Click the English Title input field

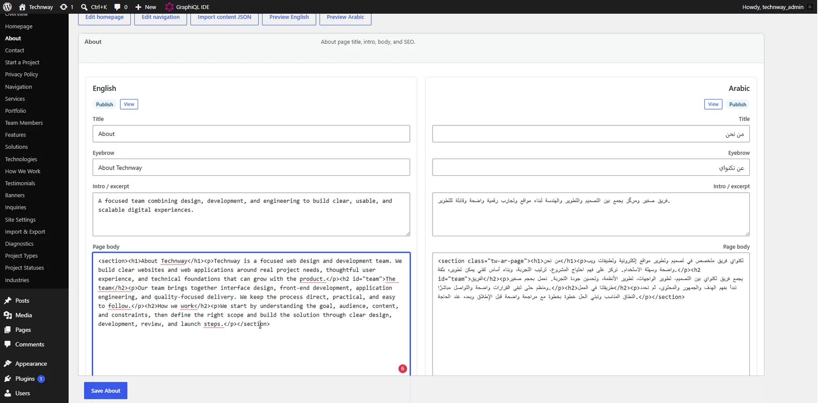click(x=251, y=134)
